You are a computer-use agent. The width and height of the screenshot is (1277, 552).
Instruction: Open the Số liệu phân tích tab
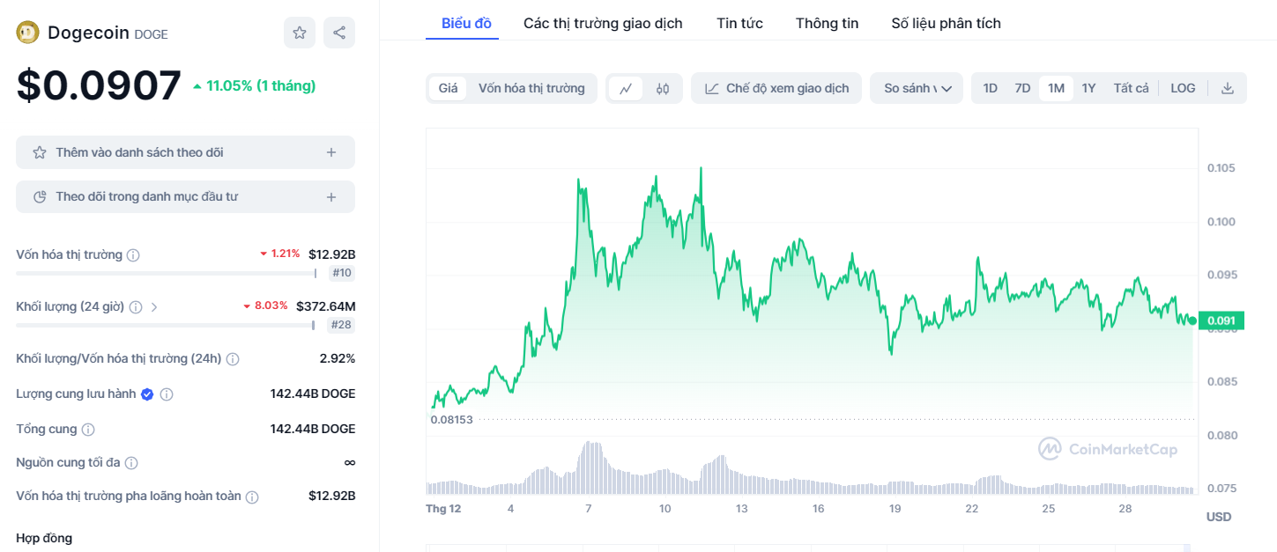[x=945, y=23]
